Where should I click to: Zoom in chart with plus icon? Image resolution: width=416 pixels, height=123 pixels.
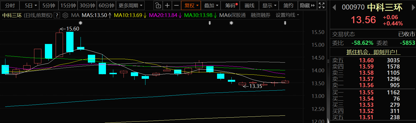point(168,5)
